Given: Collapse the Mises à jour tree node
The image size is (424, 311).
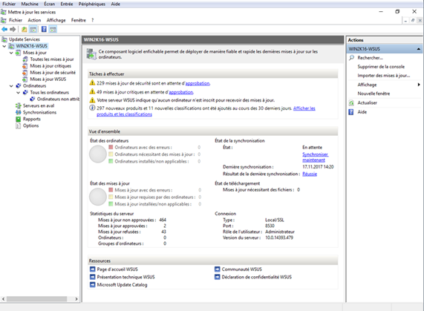Looking at the screenshot, I should [11, 53].
